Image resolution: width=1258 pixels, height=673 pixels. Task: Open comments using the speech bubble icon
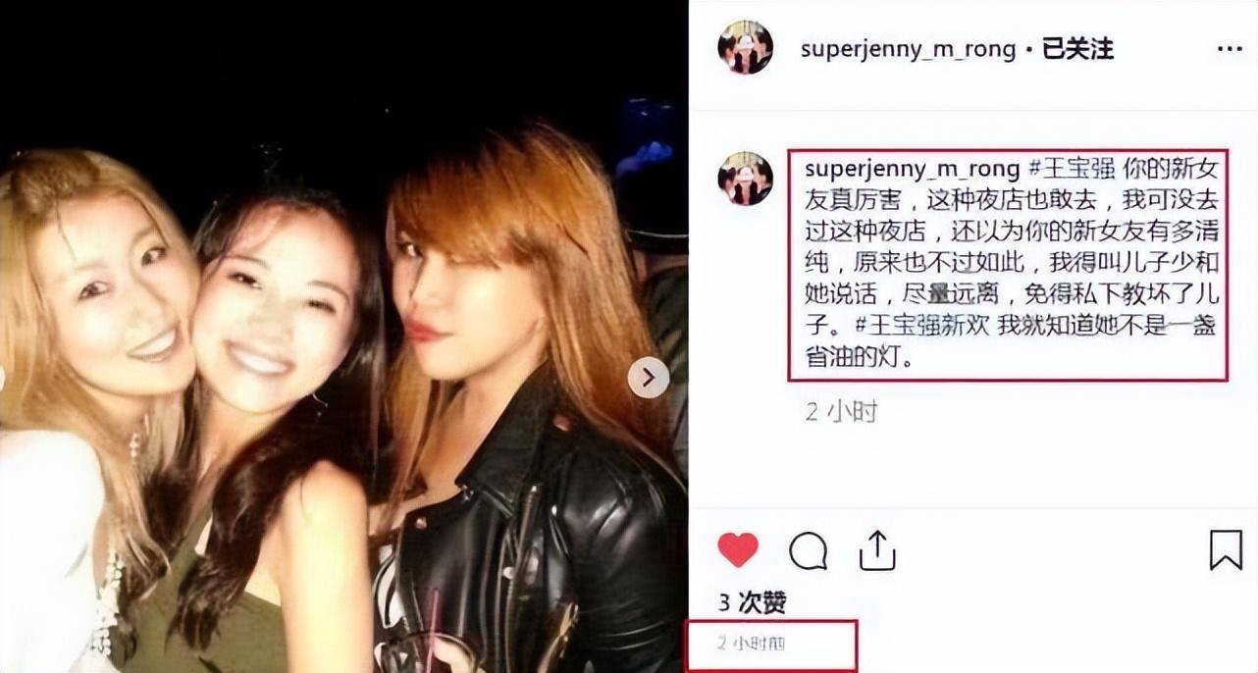[x=808, y=551]
